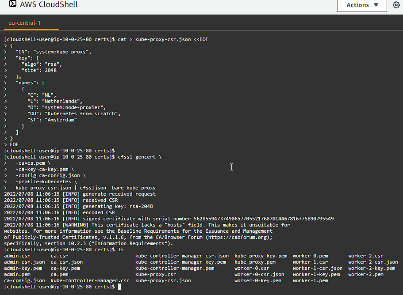
Task: Click the blinking cursor at the terminal prompt
Action: point(119,286)
